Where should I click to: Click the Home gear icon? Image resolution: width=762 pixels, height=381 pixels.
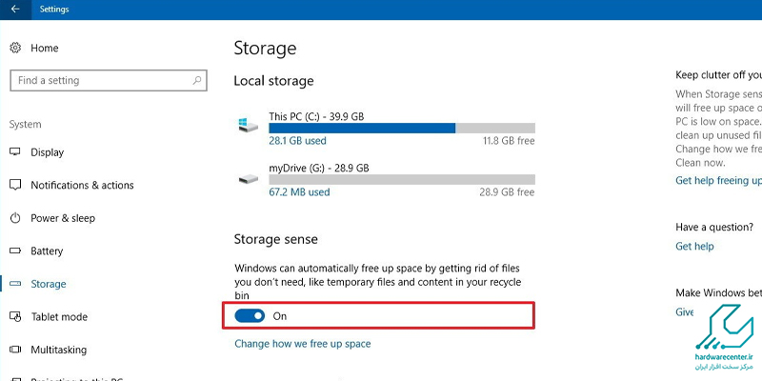(x=15, y=48)
